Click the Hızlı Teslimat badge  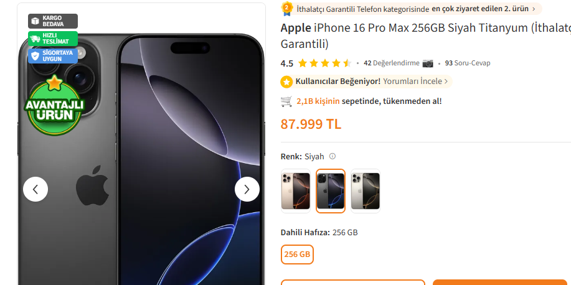coord(53,39)
